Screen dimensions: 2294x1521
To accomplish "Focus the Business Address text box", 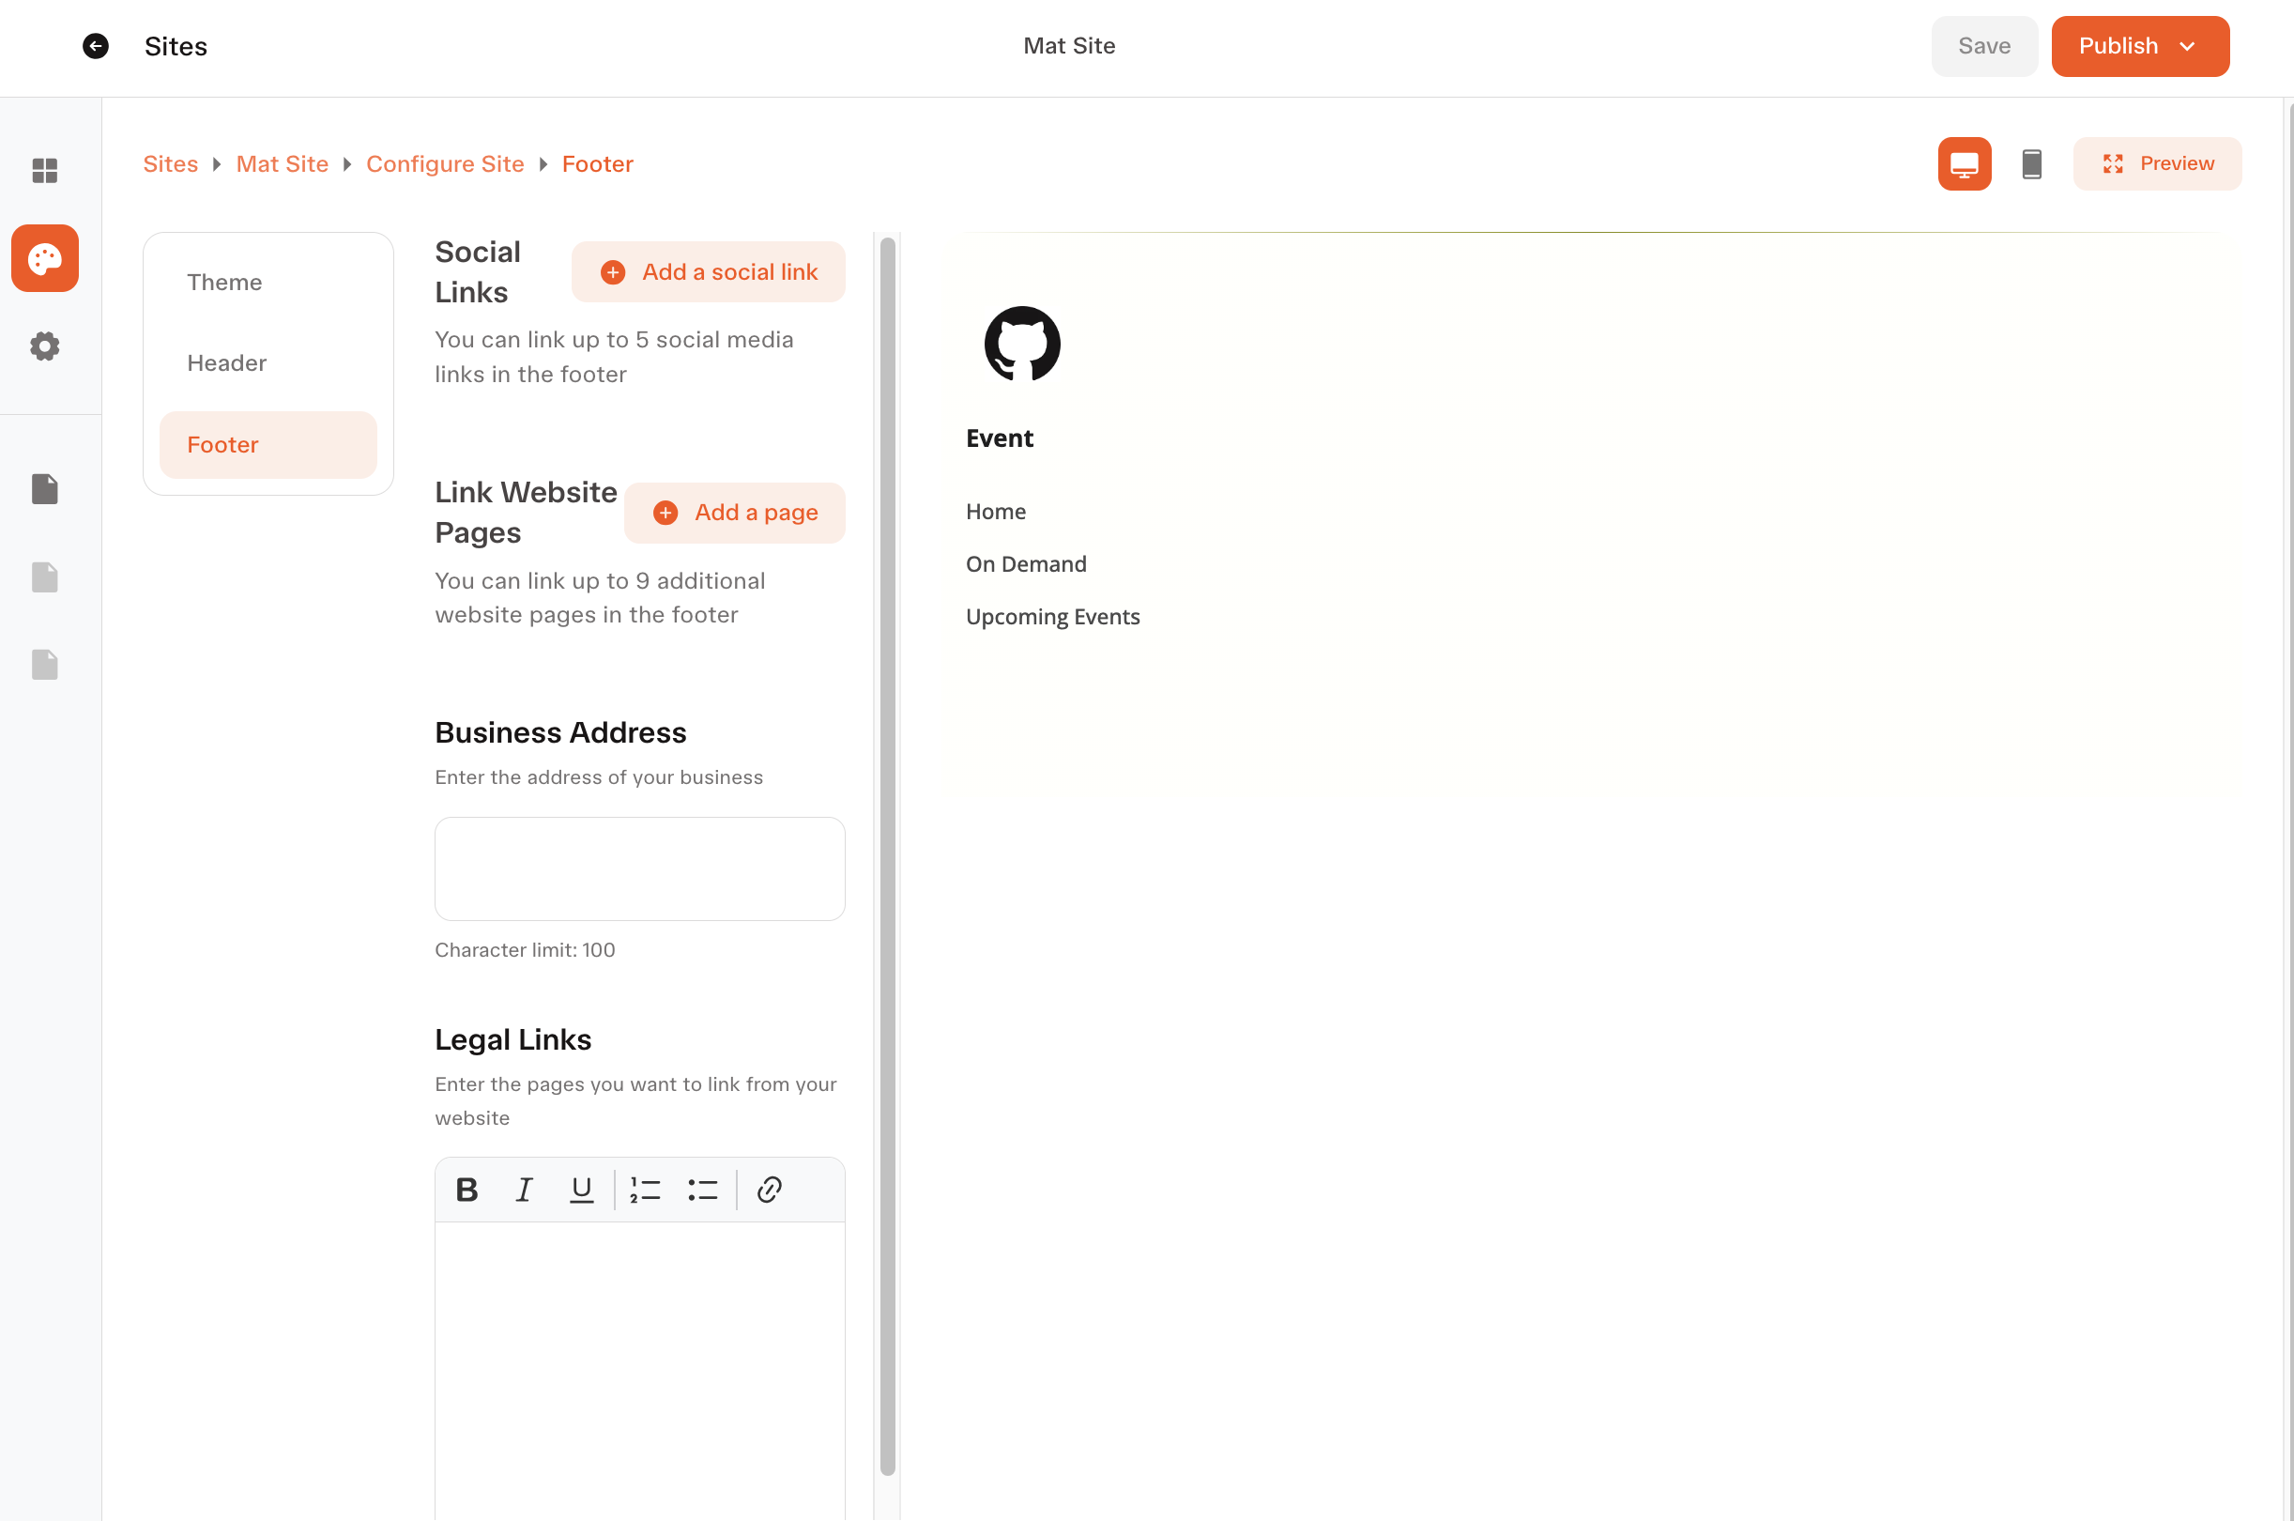I will click(x=640, y=868).
